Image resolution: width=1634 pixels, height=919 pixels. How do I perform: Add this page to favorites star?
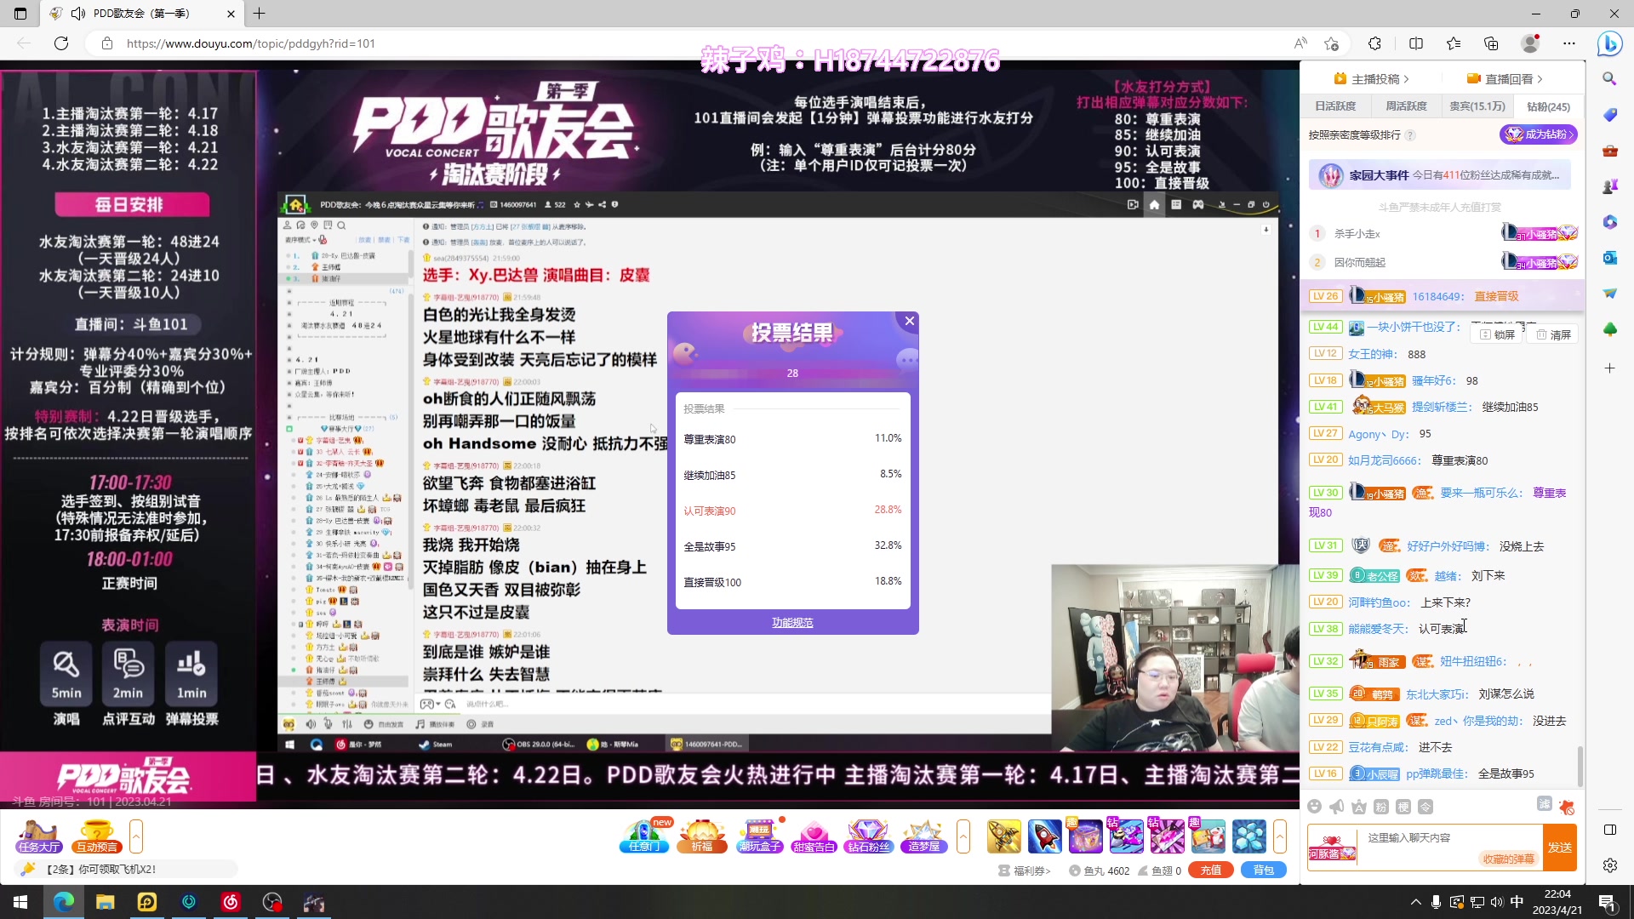click(x=1332, y=43)
